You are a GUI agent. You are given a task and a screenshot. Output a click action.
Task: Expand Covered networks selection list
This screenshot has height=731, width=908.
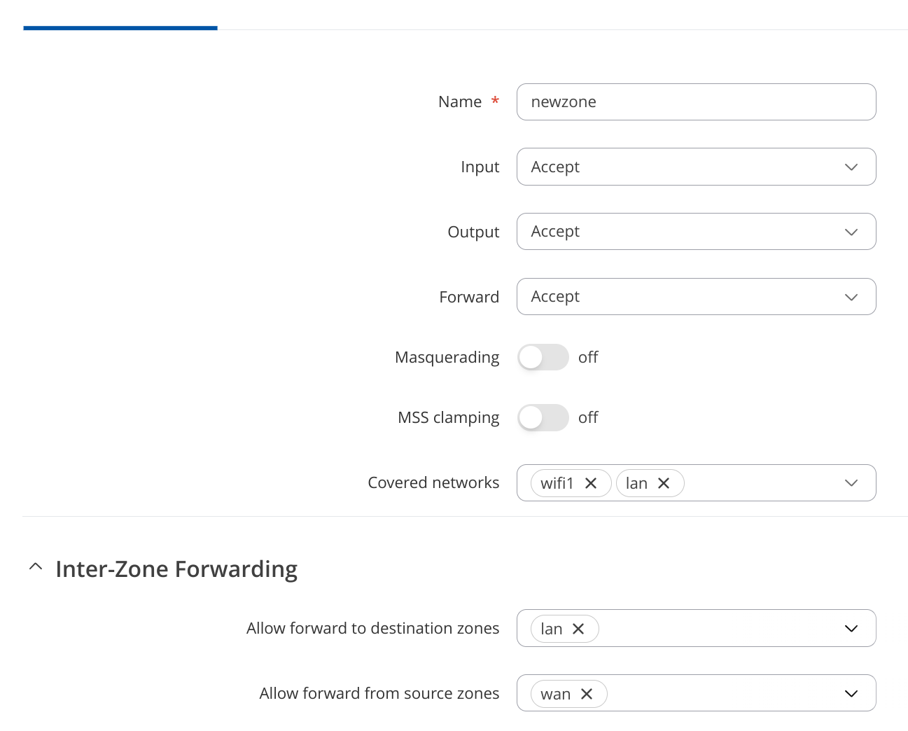click(x=851, y=483)
